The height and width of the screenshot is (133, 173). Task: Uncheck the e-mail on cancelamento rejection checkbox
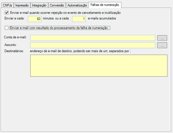(7, 13)
